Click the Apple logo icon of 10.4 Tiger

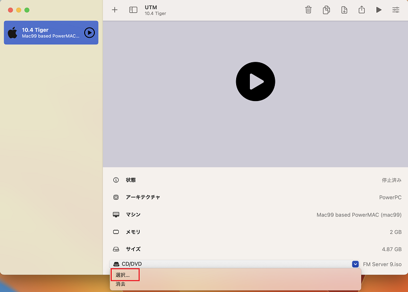tap(12, 33)
